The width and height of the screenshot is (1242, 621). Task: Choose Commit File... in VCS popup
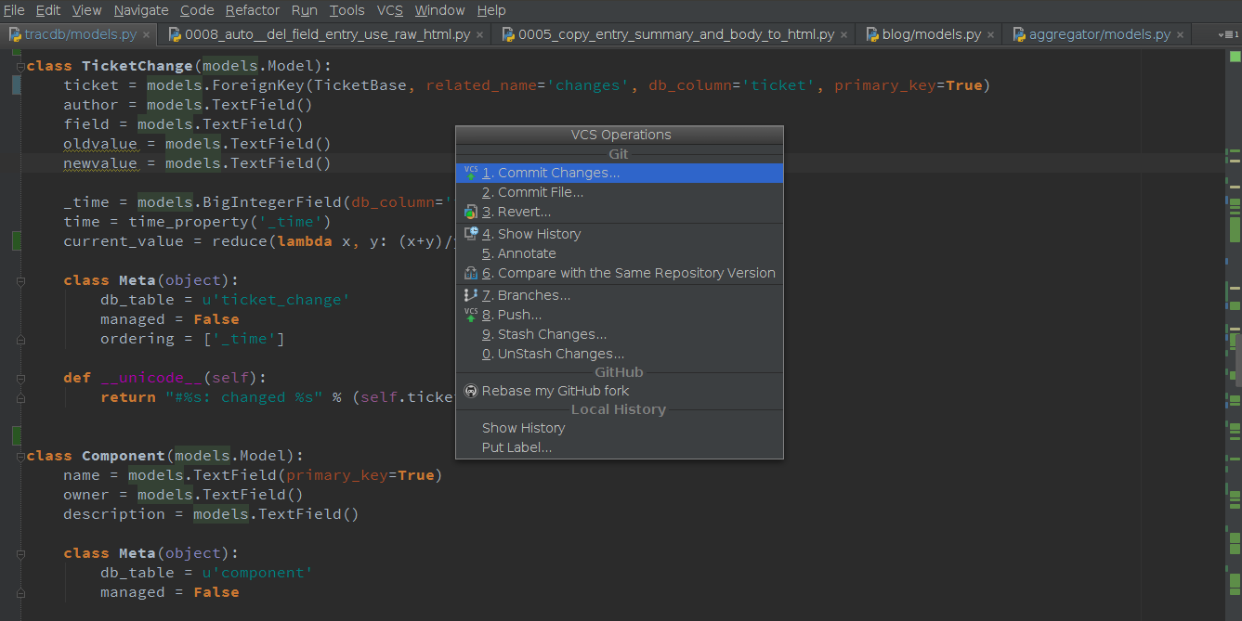(x=620, y=192)
